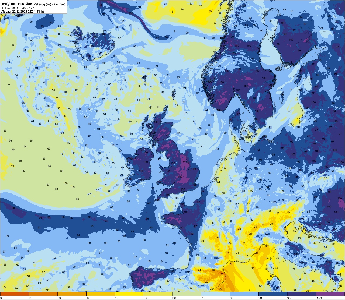Choose the 70–80 % pale blue legend swatch
Screen dimensions: 345x300
[x=215, y=294]
